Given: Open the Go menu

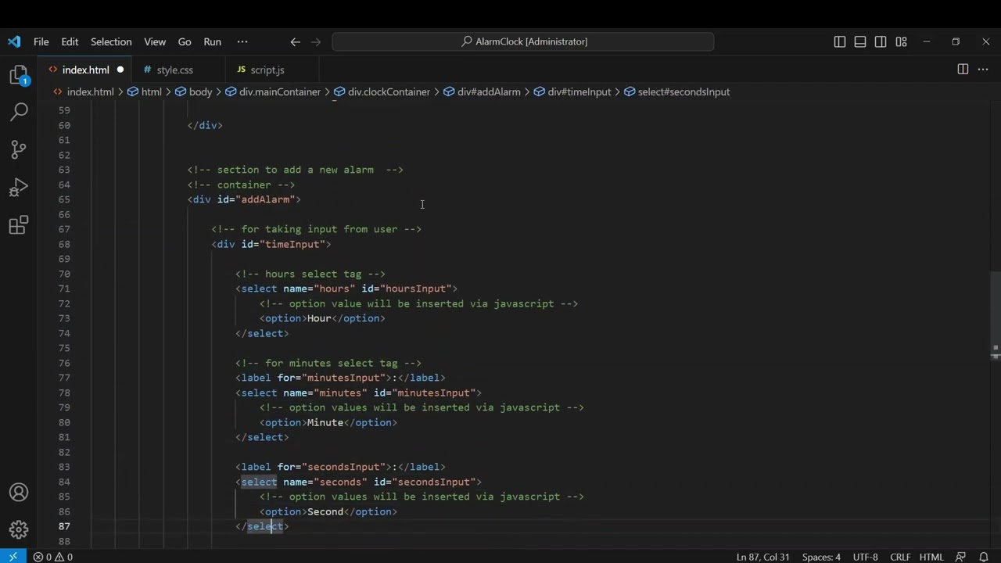Looking at the screenshot, I should click(185, 41).
